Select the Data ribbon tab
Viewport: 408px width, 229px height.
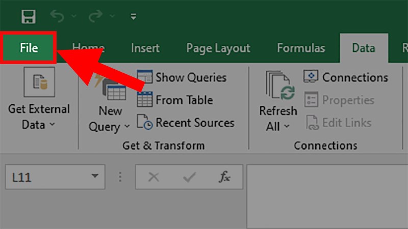point(364,48)
